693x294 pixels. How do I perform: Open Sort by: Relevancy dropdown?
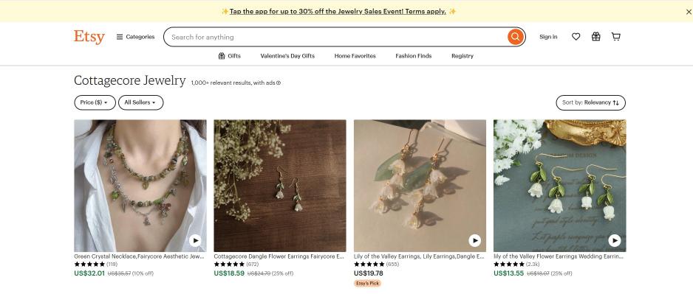pos(590,102)
